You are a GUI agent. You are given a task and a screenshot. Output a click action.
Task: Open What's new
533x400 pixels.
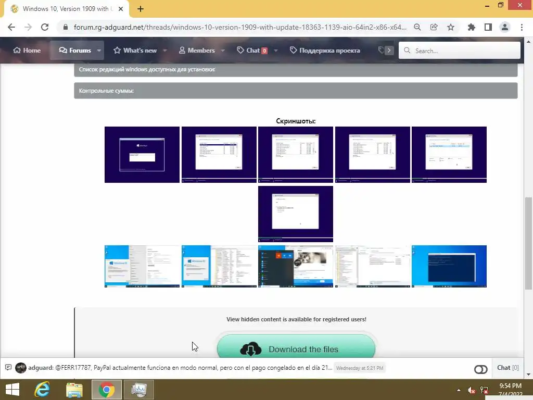click(x=135, y=51)
